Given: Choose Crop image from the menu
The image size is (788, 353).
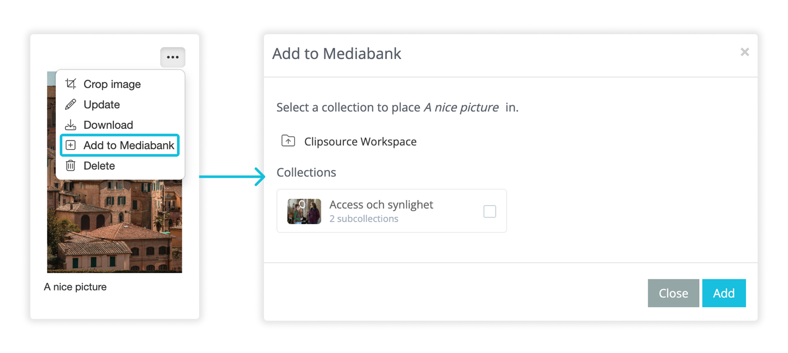Looking at the screenshot, I should 112,84.
